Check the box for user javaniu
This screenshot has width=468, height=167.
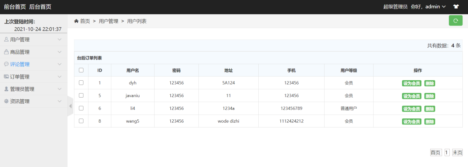pyautogui.click(x=81, y=95)
